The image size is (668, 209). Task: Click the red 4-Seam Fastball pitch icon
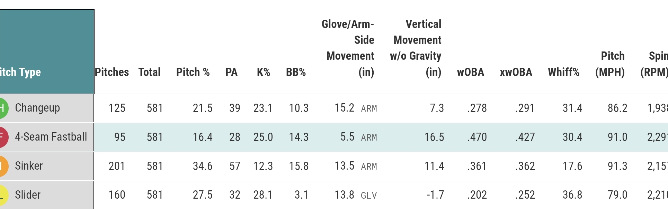3,137
